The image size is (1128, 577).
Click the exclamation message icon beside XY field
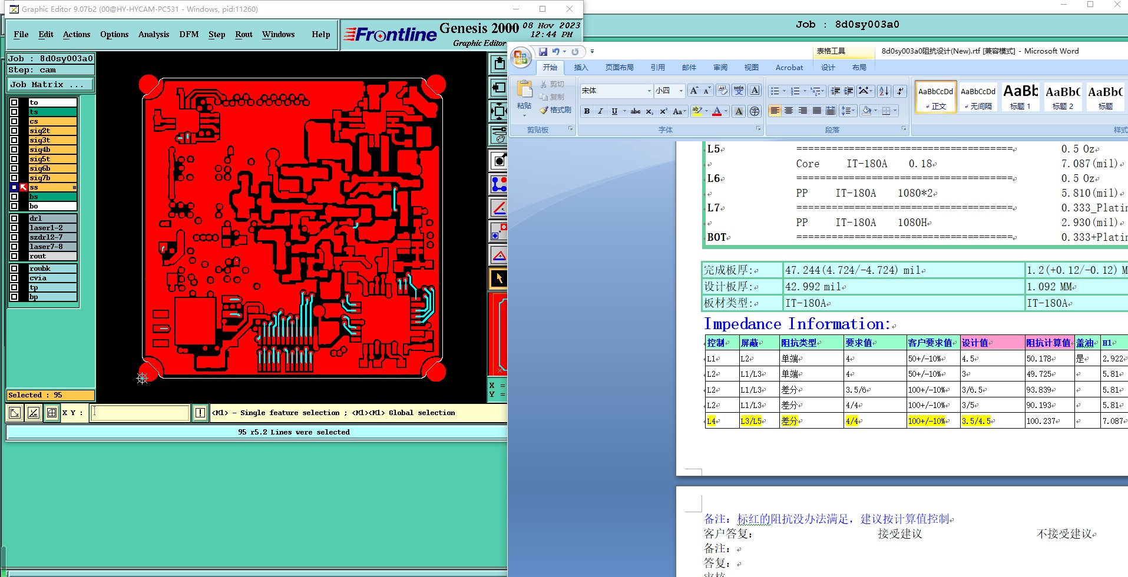tap(200, 413)
